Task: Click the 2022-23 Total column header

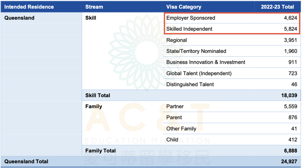Action: click(277, 7)
